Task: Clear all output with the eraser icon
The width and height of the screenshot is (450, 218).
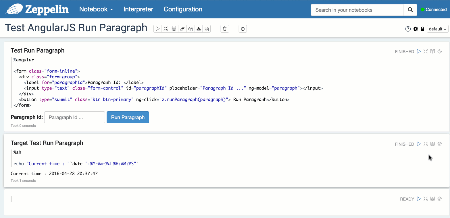Action: [x=182, y=29]
